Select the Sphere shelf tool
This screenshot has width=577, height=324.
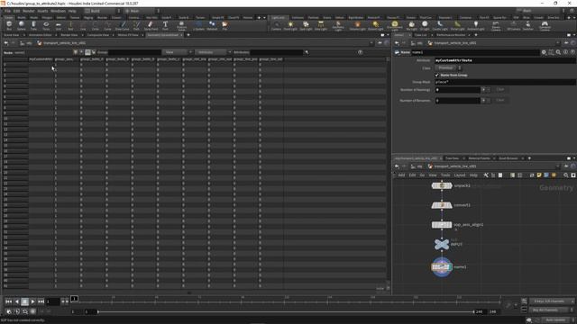[x=22, y=25]
